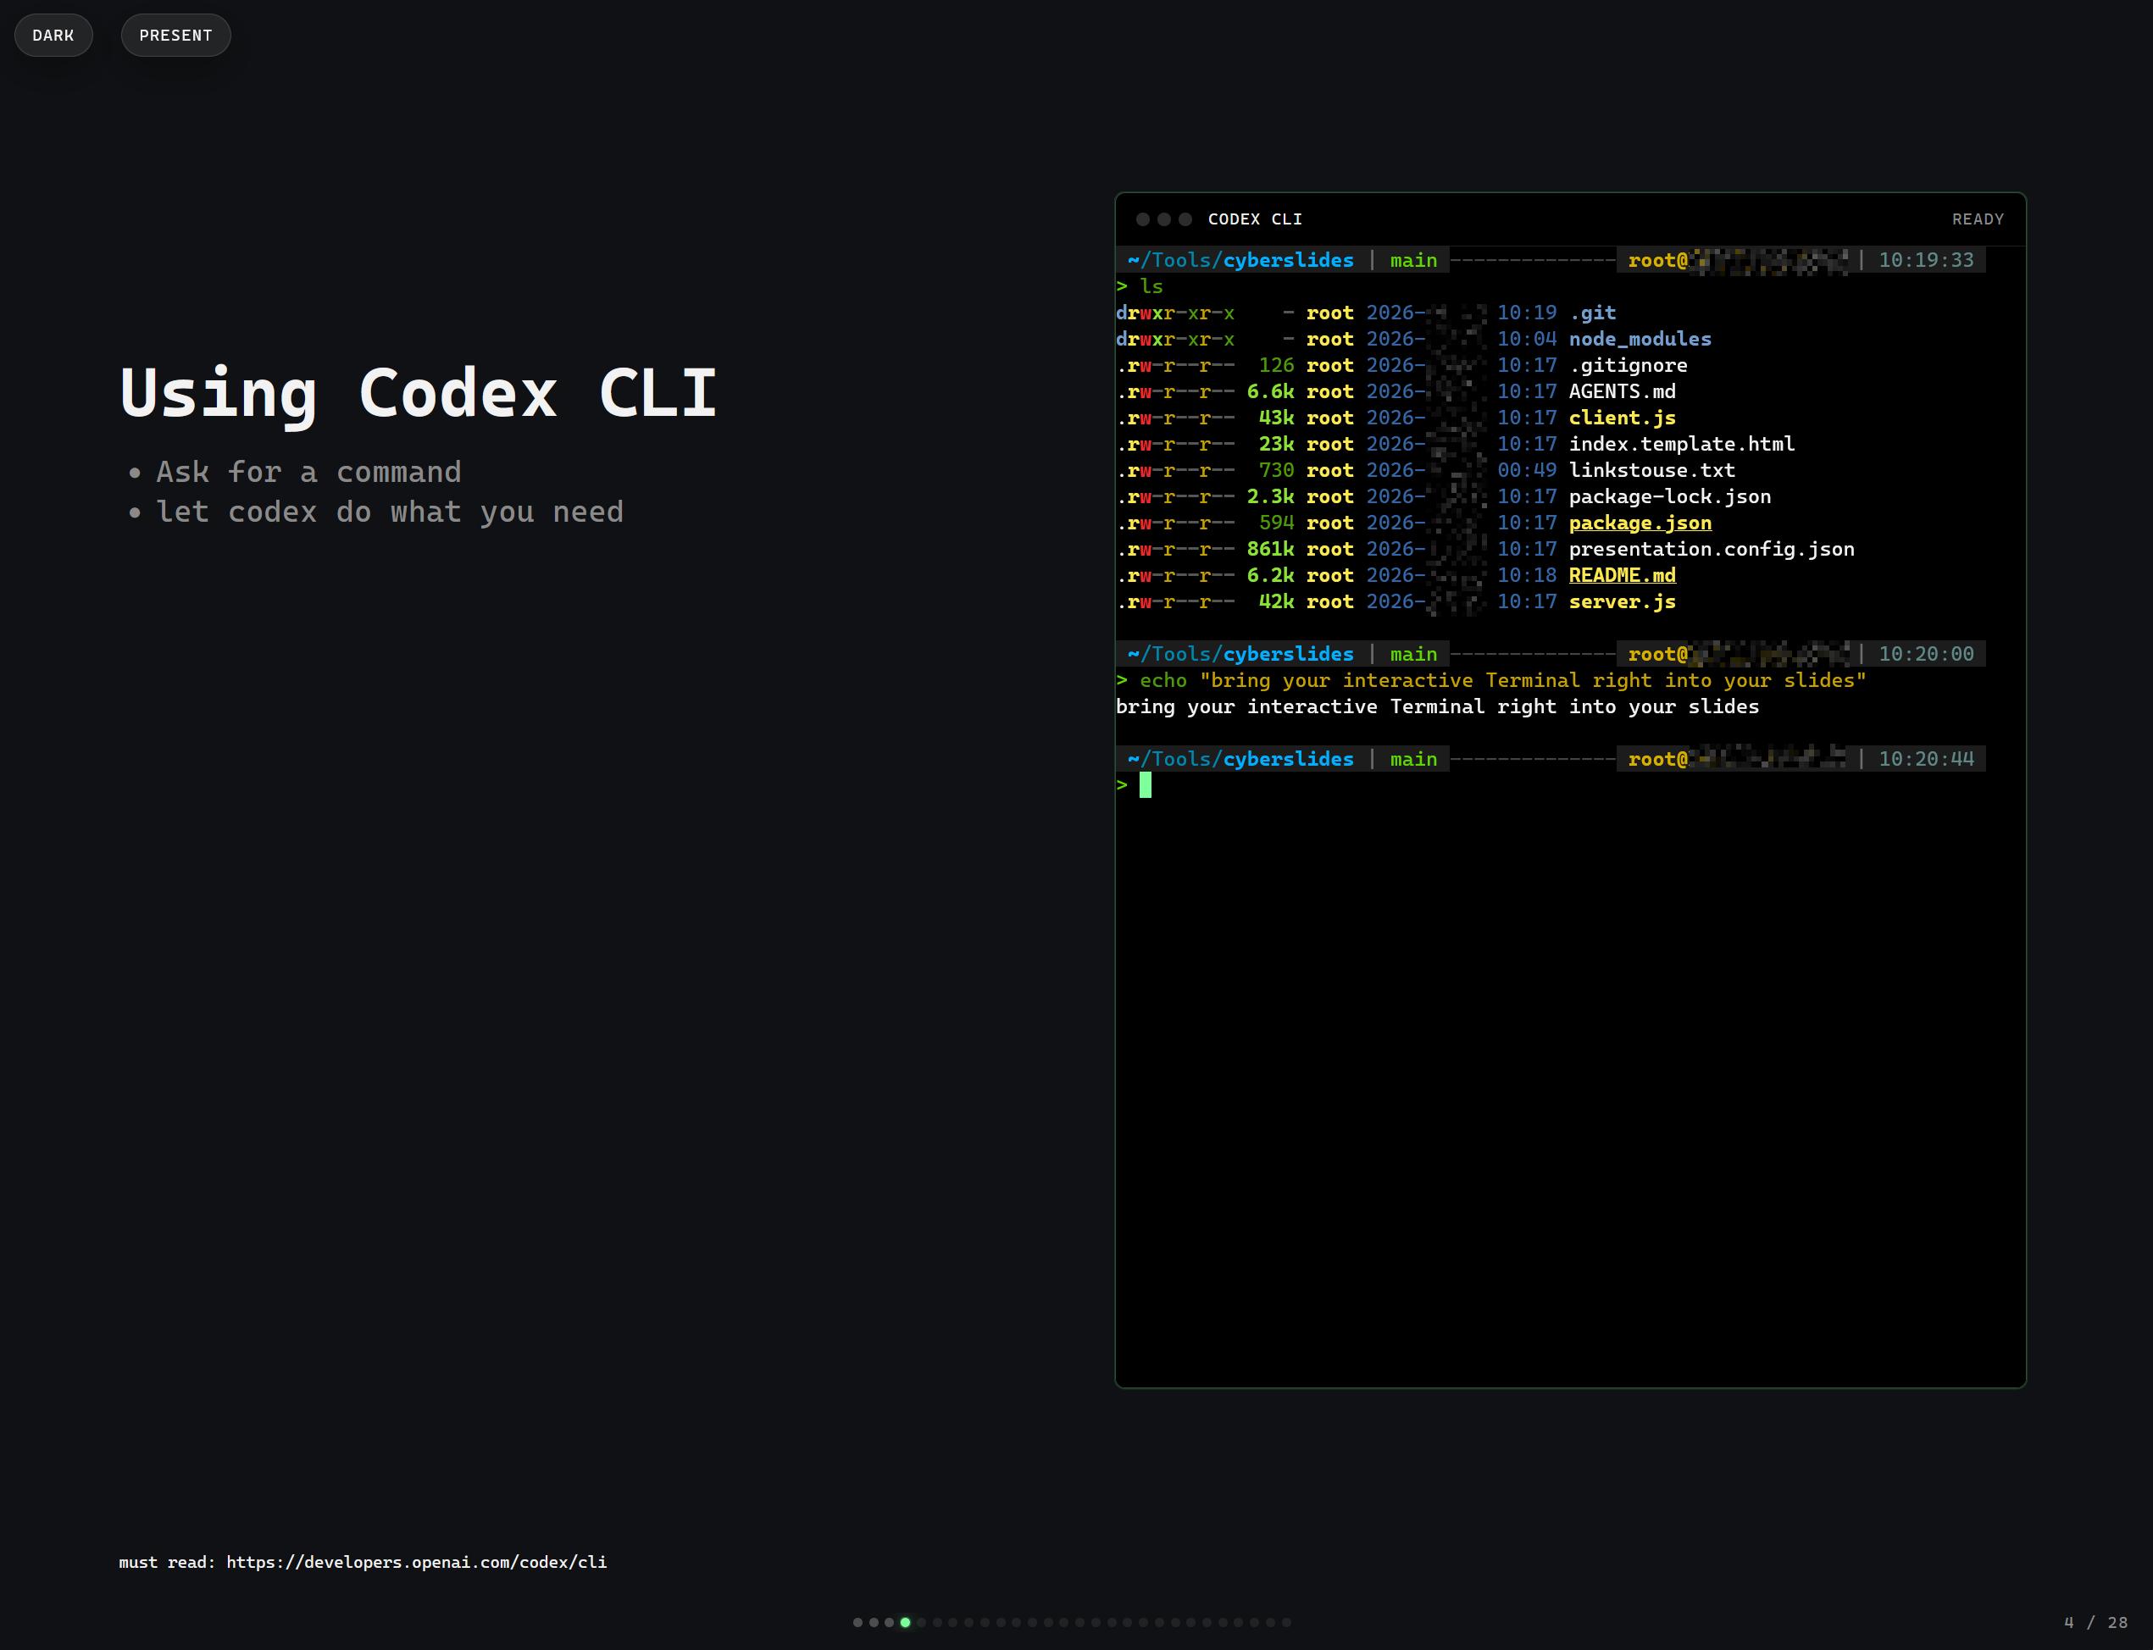Toggle the DARK theme button

pyautogui.click(x=53, y=36)
